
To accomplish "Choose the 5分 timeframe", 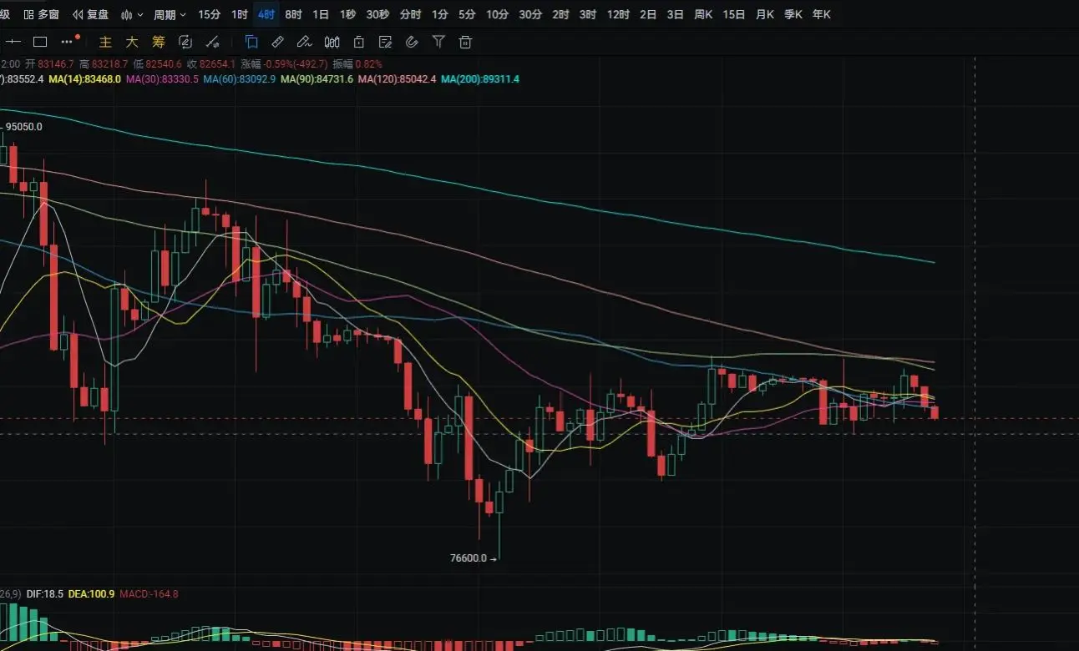I will coord(467,15).
